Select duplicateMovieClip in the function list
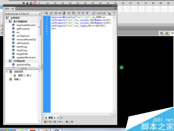The width and height of the screenshot is (174, 131). [27, 25]
